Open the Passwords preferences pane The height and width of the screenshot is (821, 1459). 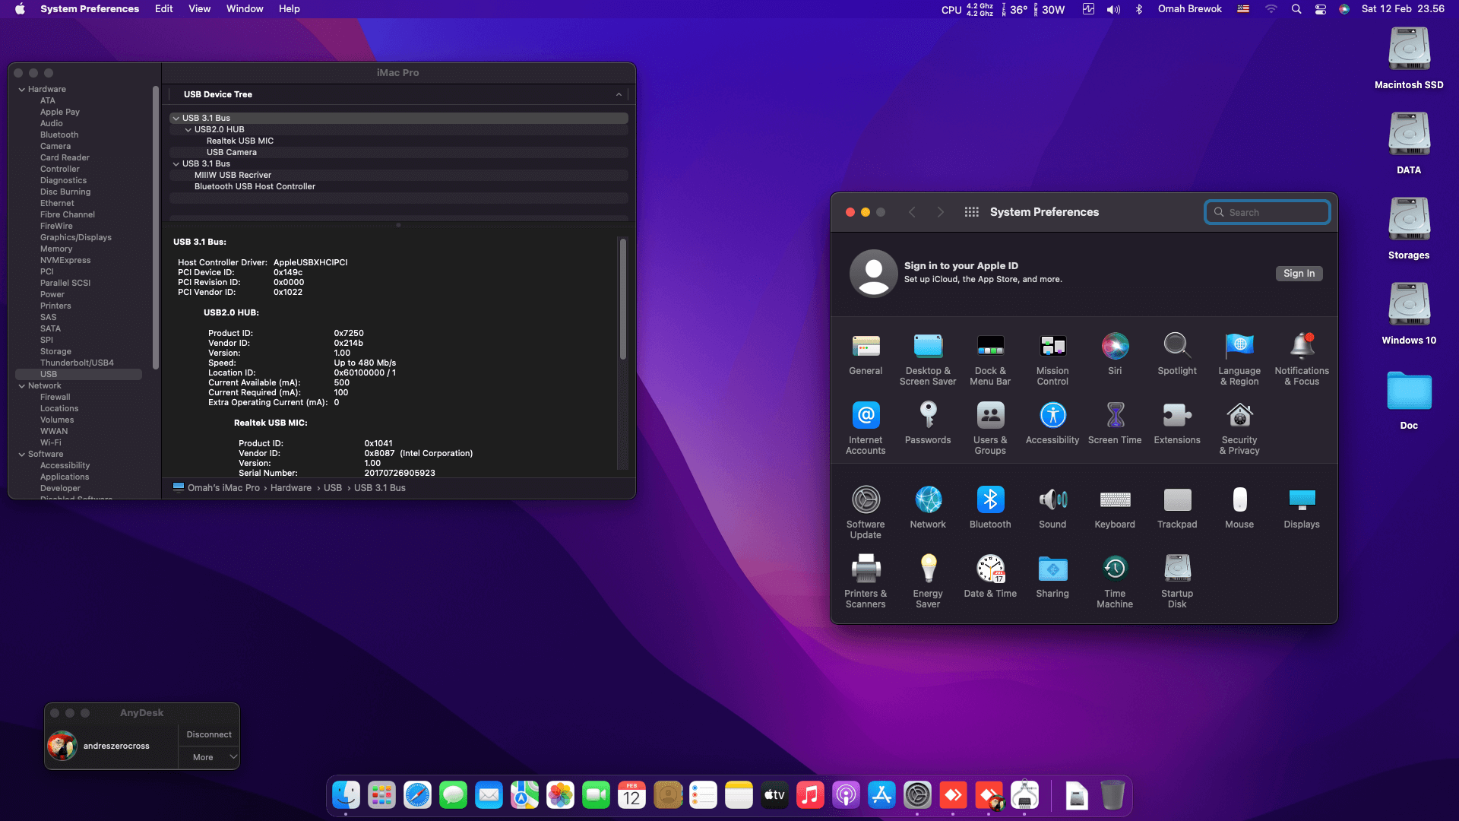point(928,423)
